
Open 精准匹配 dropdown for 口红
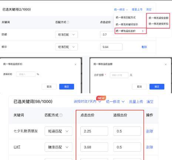click(x=58, y=147)
